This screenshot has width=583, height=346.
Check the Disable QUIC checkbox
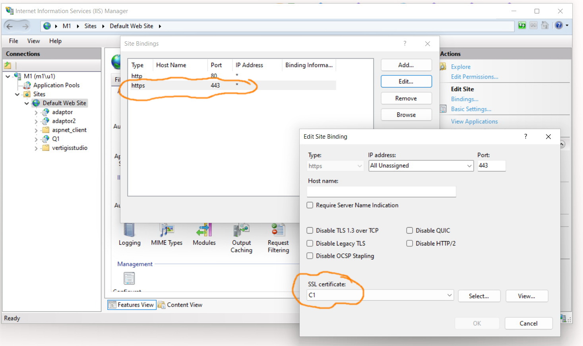[409, 230]
